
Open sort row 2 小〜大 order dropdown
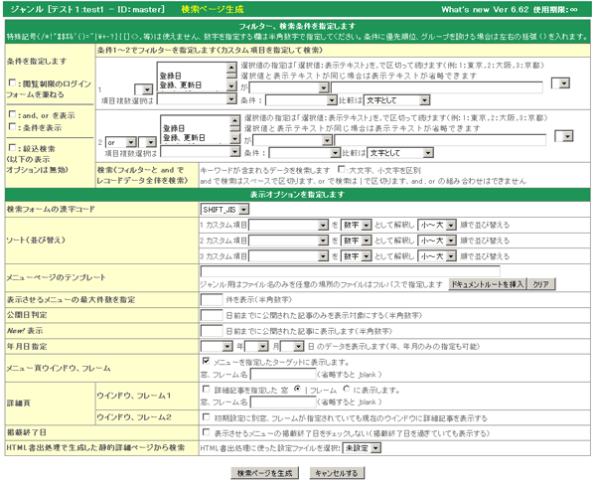[437, 241]
